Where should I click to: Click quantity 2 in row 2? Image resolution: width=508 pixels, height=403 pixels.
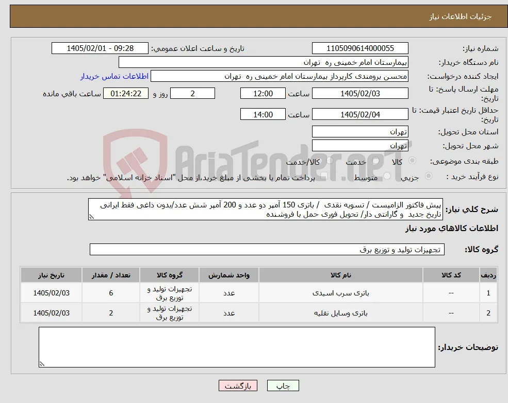[111, 313]
